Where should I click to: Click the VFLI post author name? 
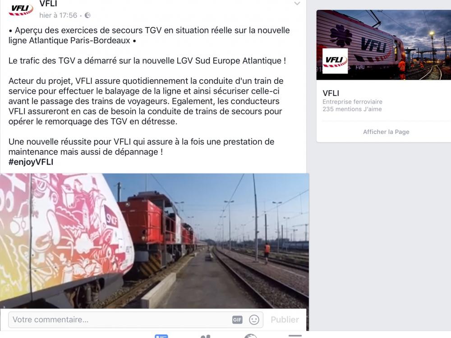pos(48,4)
